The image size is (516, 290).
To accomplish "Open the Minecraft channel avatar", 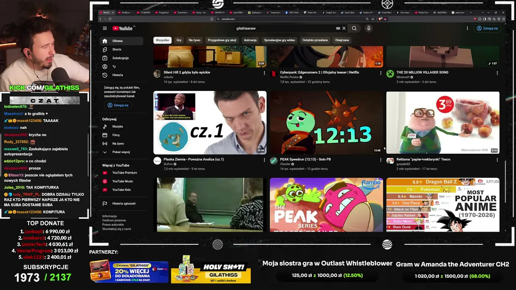I will pos(390,74).
